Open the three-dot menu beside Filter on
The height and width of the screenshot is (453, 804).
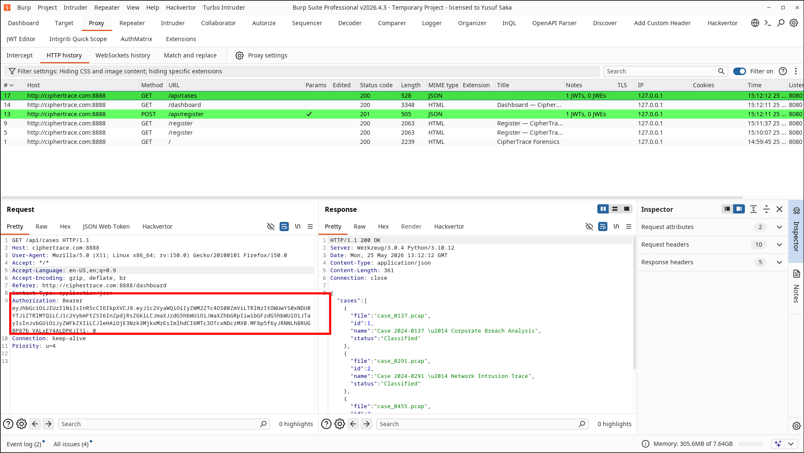796,71
